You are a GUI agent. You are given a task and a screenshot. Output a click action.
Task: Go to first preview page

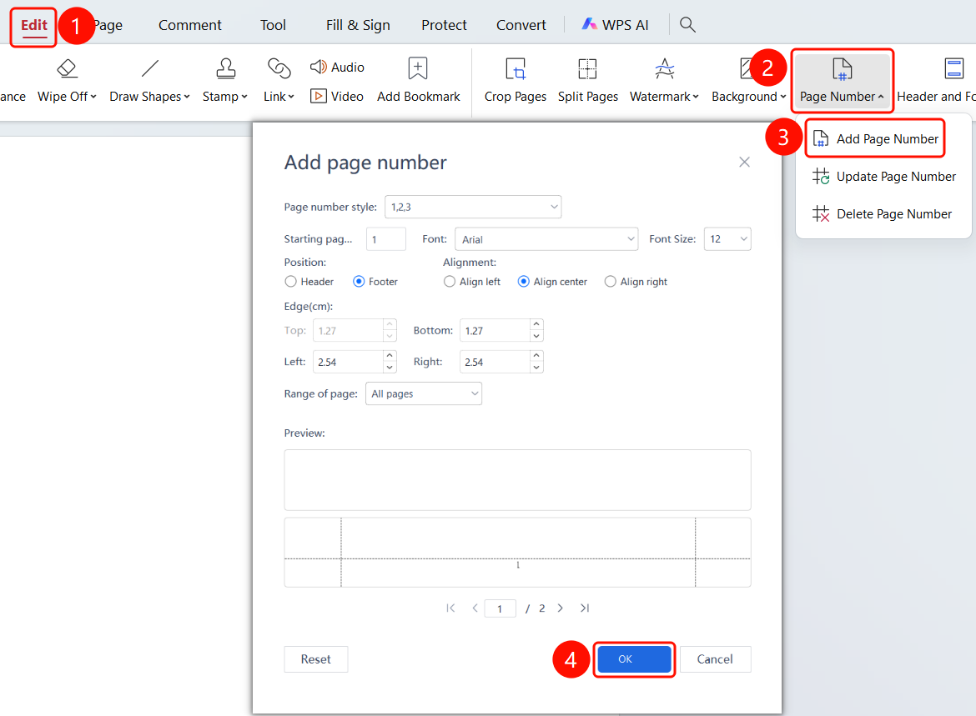450,608
